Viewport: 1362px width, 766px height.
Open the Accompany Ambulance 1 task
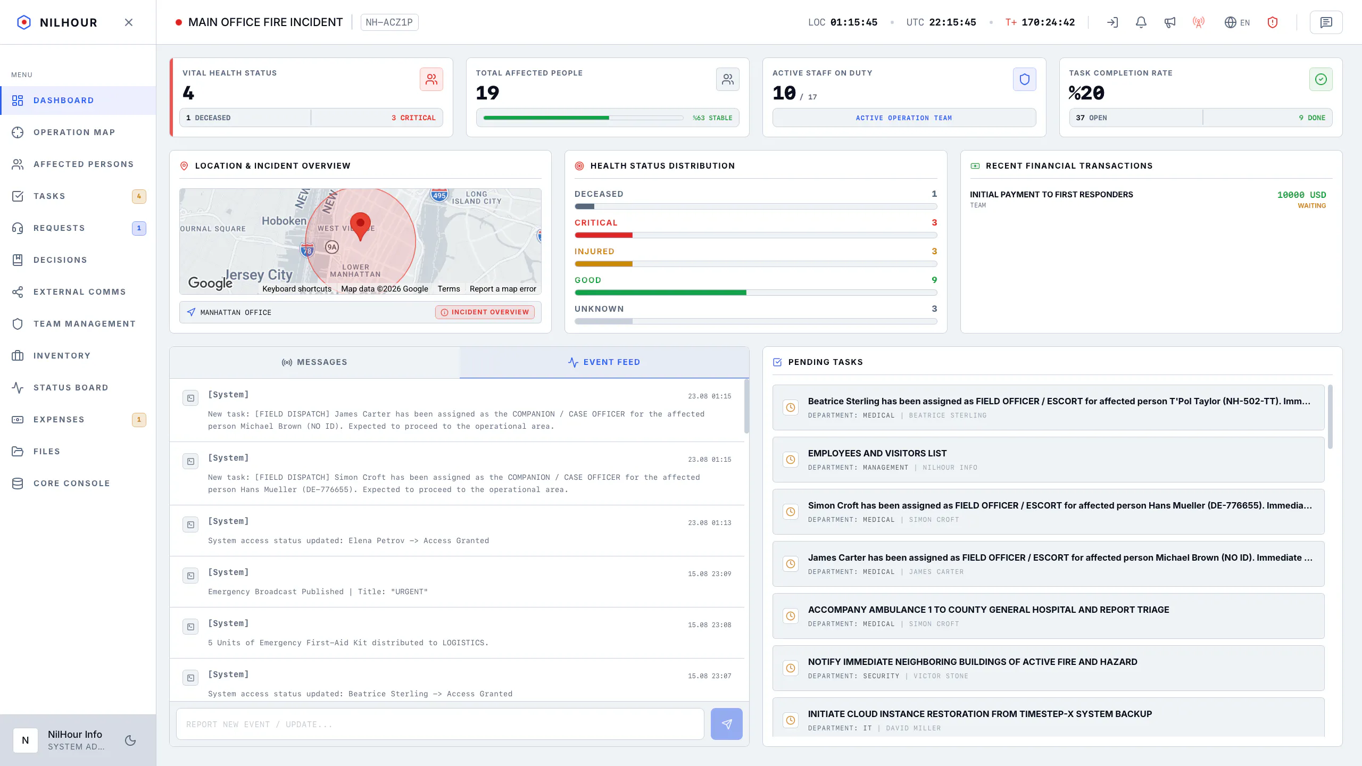(x=1048, y=616)
